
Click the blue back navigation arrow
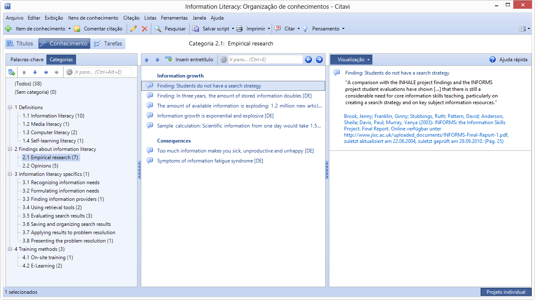tap(308, 60)
